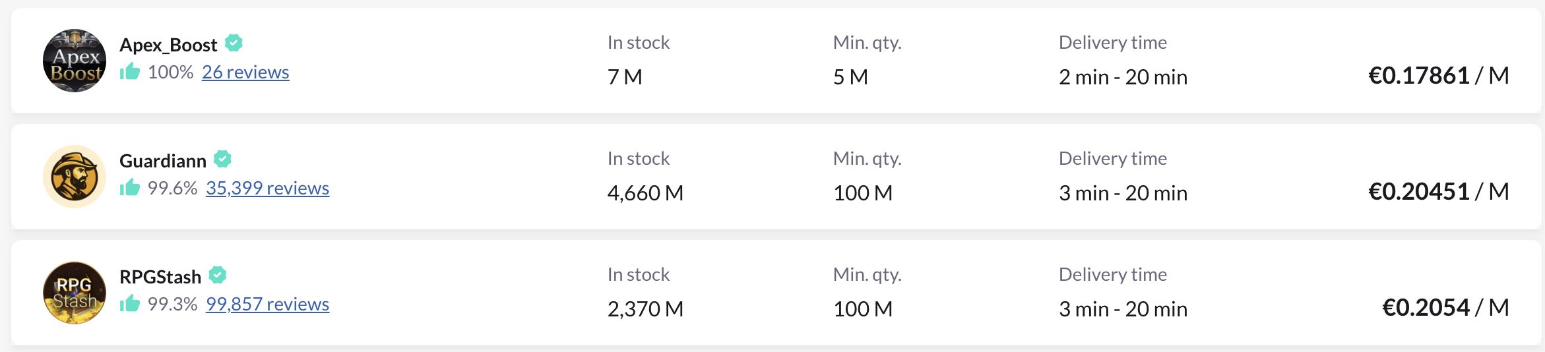Click Guardiann thumbs-up rating icon
This screenshot has width=1545, height=352.
pos(130,188)
